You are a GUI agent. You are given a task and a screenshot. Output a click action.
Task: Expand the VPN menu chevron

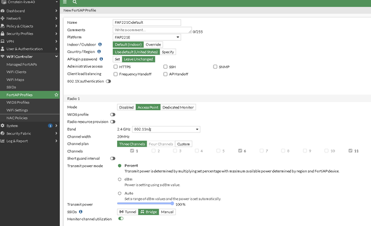tap(56, 41)
